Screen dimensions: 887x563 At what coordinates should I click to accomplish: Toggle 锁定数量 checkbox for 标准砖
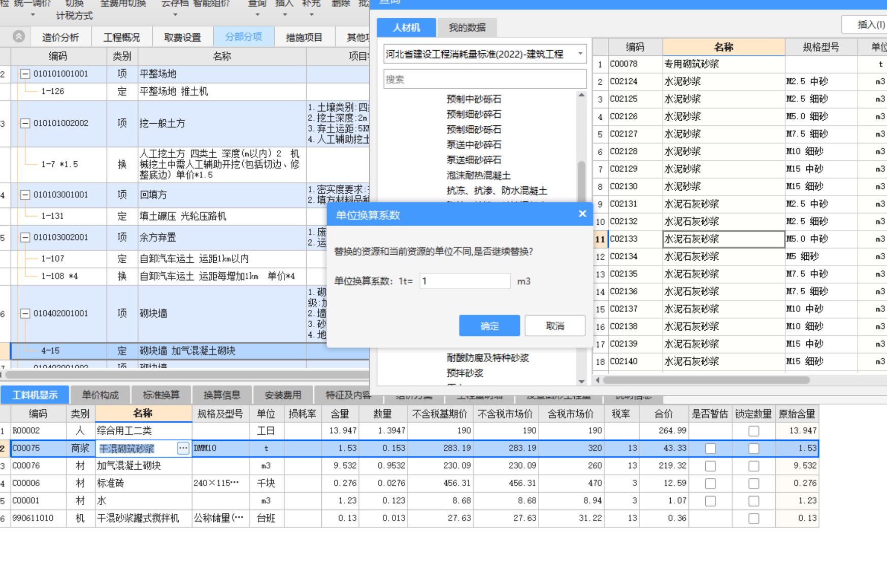click(754, 483)
